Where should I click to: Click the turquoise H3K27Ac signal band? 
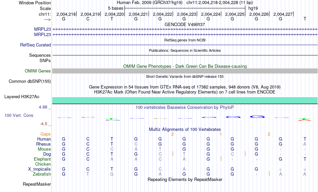click(185, 101)
